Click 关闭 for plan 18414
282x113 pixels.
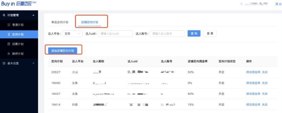pyautogui.click(x=265, y=105)
